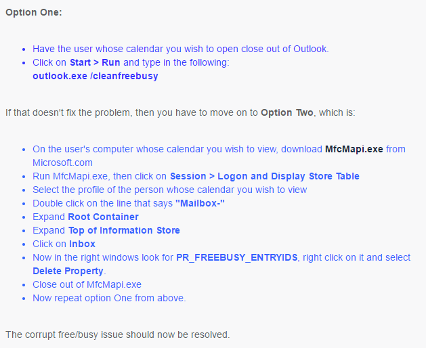Click 'Top of Information Store' text
The width and height of the screenshot is (426, 348).
[124, 230]
